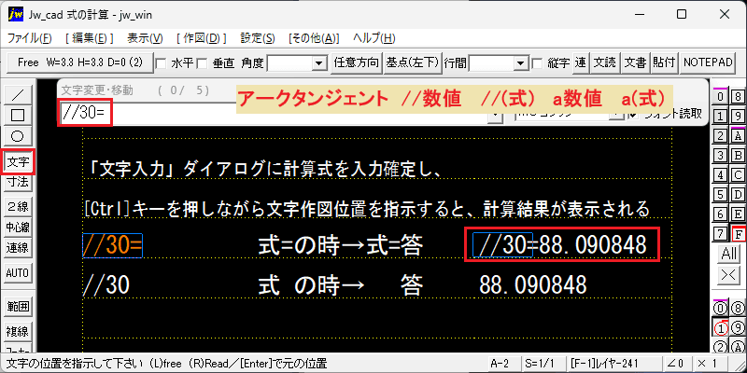Enable the 水平 horizontal checkbox
Image resolution: width=747 pixels, height=373 pixels.
point(162,62)
